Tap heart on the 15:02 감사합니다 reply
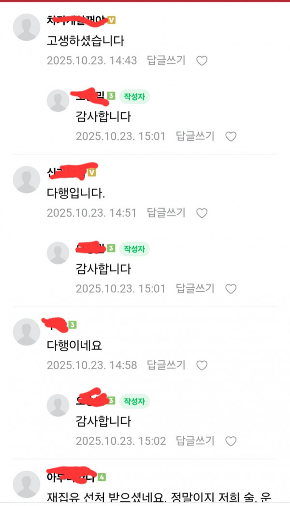290x506 pixels. (231, 441)
